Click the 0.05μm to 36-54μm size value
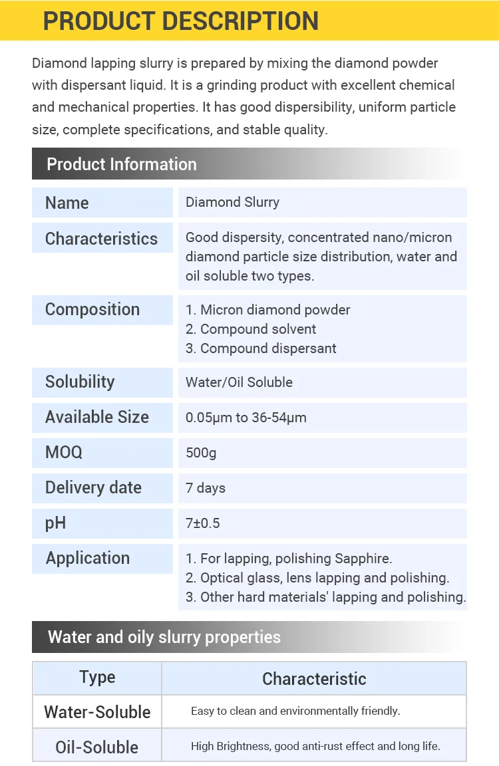 coord(246,418)
